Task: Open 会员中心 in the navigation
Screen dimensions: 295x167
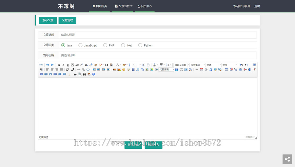Action: point(145,6)
